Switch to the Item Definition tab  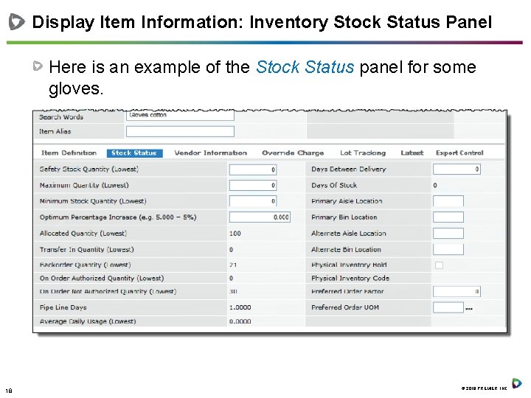[69, 153]
